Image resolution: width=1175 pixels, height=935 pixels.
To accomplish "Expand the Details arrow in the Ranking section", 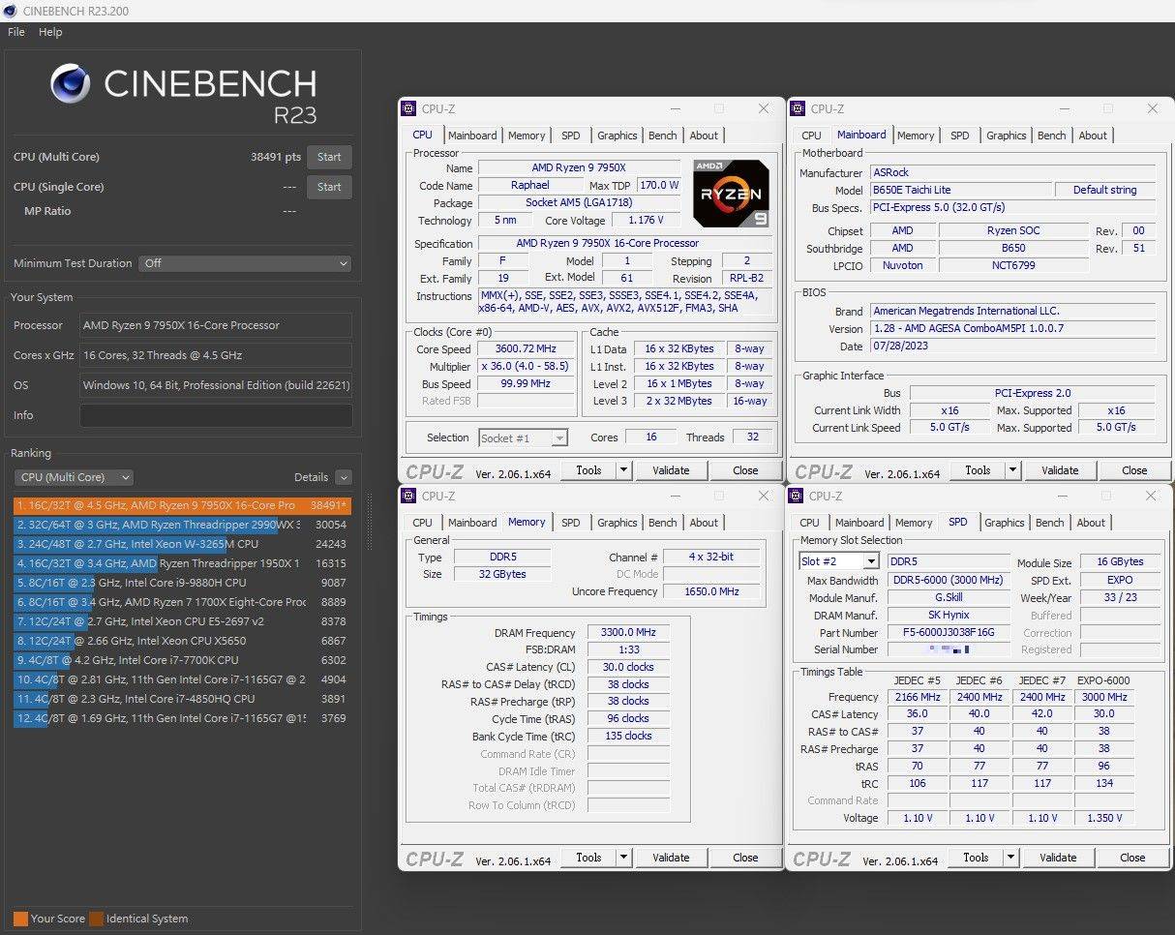I will pyautogui.click(x=344, y=477).
